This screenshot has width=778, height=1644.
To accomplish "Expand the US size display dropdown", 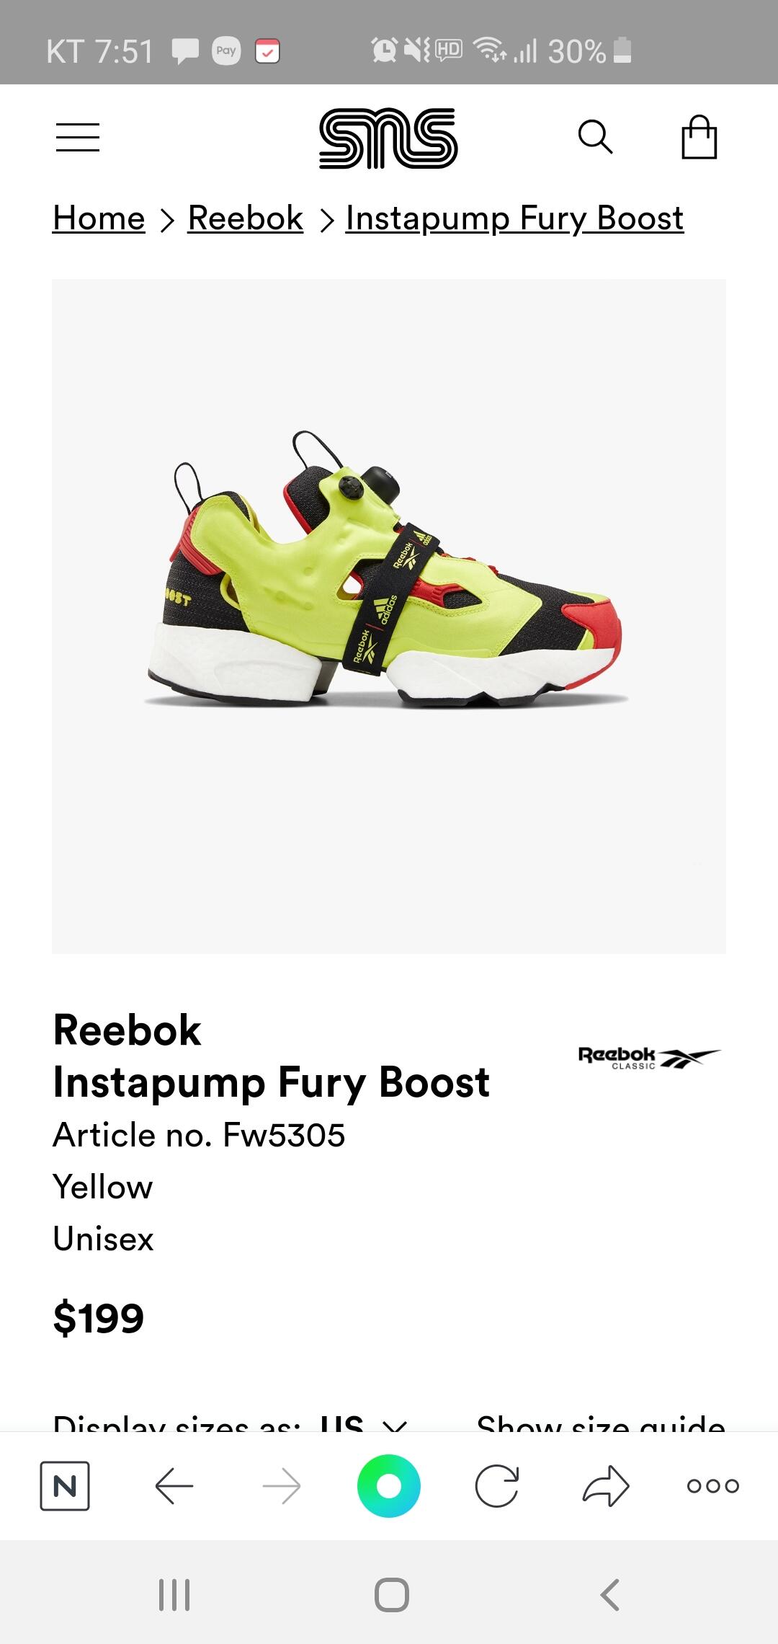I will 364,1423.
